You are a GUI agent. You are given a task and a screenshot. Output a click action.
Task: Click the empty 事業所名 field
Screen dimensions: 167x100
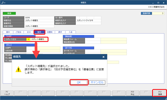[x=39, y=23]
